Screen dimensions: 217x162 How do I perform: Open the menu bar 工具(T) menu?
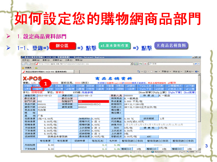click(x=69, y=60)
